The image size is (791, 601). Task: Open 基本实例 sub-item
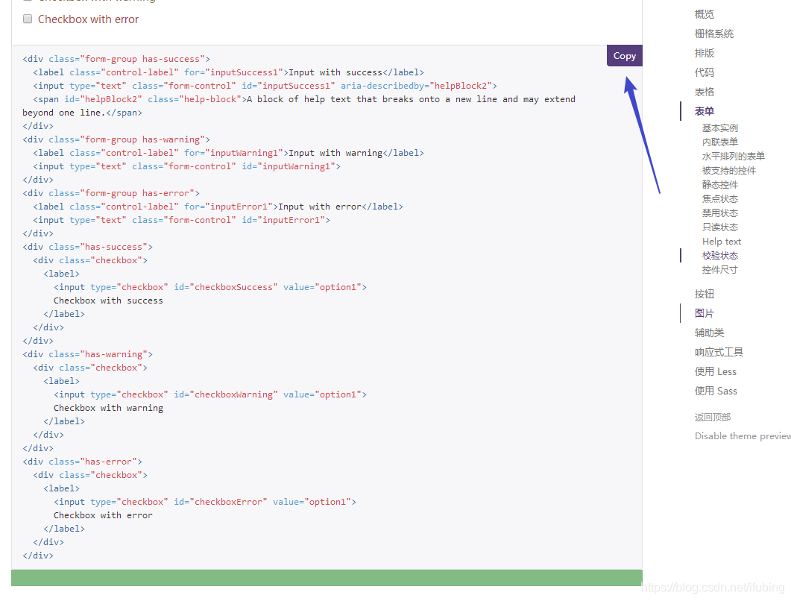point(720,128)
